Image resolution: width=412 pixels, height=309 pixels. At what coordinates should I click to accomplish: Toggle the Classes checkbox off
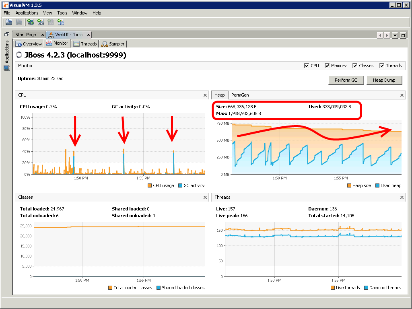tap(354, 66)
